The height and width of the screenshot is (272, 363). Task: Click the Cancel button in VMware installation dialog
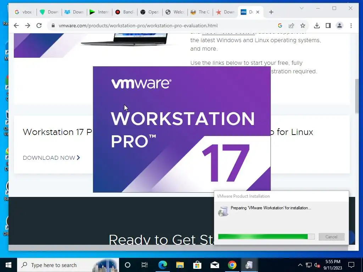[x=331, y=237]
